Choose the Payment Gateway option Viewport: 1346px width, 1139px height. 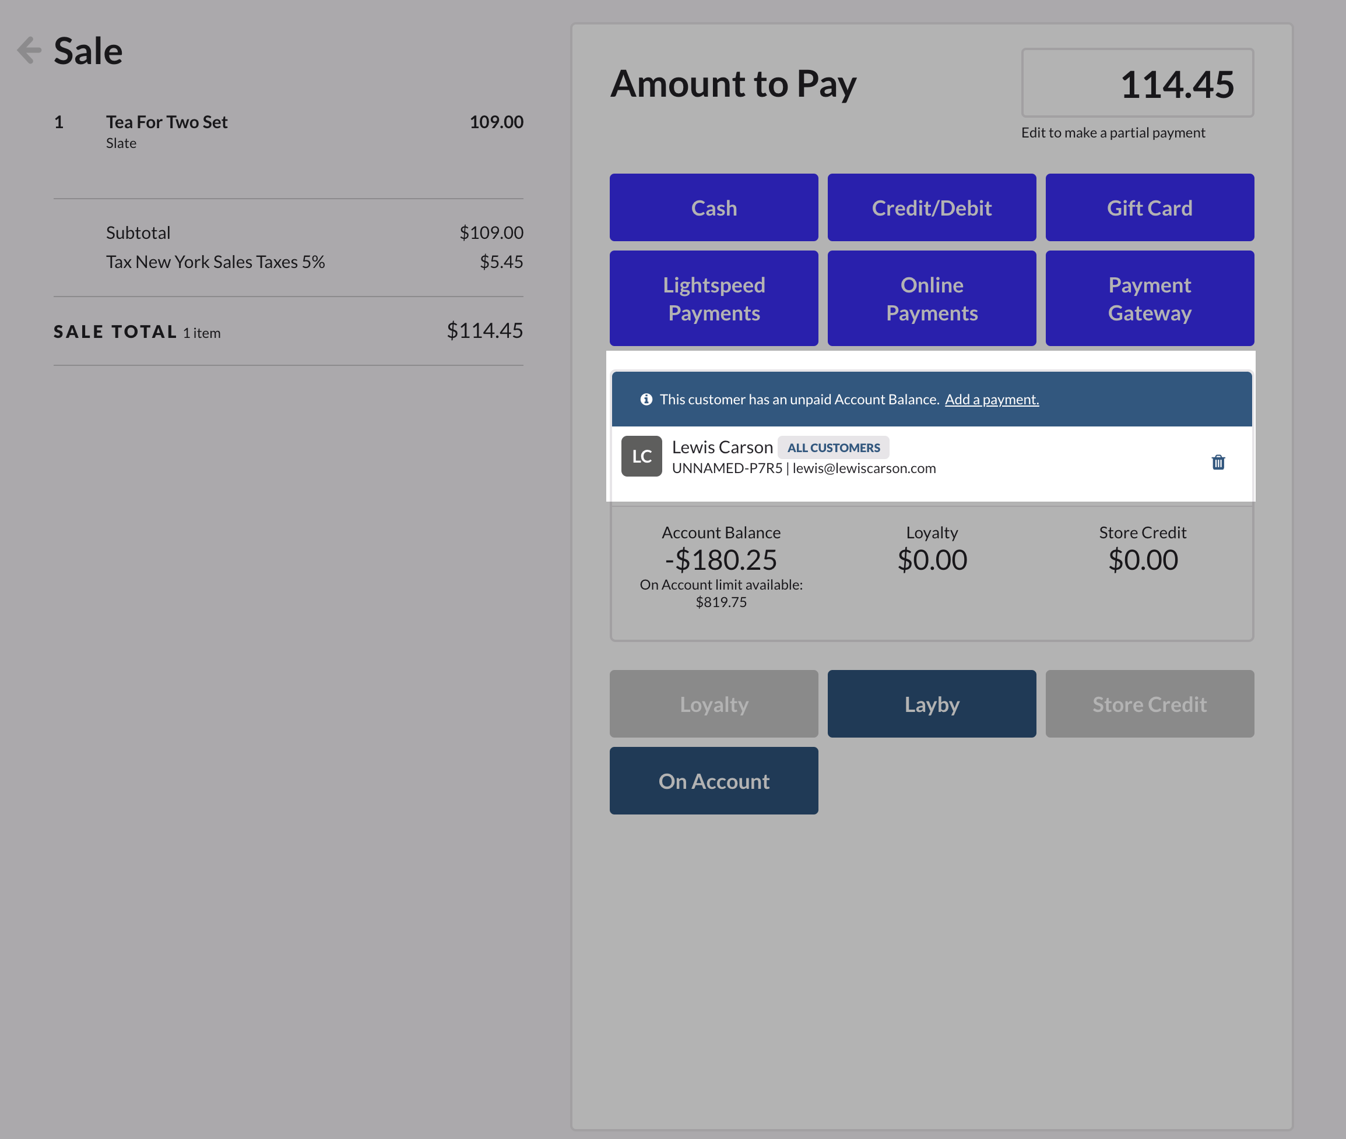click(1150, 298)
